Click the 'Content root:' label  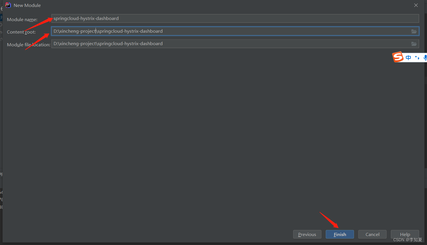click(21, 32)
